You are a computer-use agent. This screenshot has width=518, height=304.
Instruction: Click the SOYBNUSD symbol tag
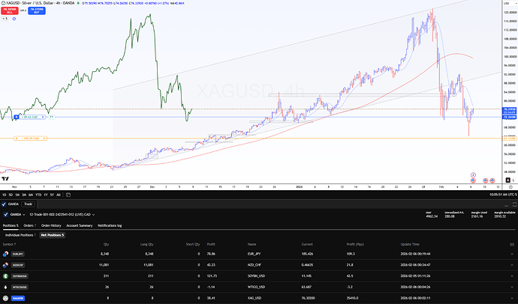pyautogui.click(x=20, y=276)
